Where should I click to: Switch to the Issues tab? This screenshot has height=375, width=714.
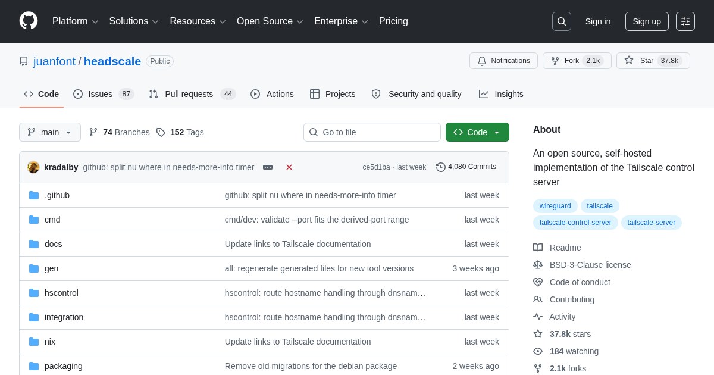pyautogui.click(x=104, y=94)
